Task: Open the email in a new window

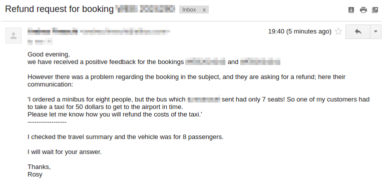Action: tap(375, 10)
